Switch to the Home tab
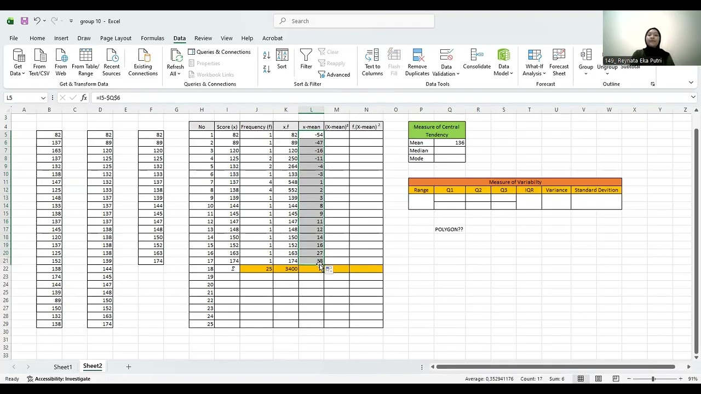 point(37,38)
